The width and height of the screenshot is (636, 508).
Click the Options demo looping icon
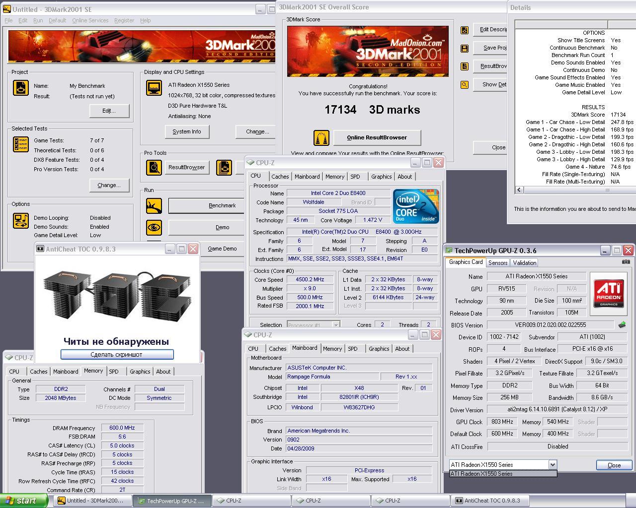(x=21, y=221)
